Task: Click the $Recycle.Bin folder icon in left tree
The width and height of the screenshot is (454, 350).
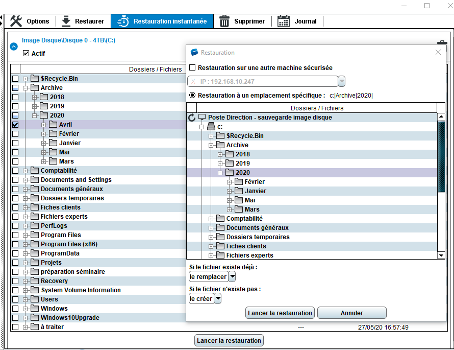Action: click(x=35, y=78)
